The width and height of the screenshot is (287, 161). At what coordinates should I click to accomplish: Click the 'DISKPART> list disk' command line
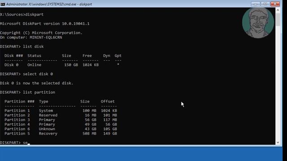click(22, 47)
